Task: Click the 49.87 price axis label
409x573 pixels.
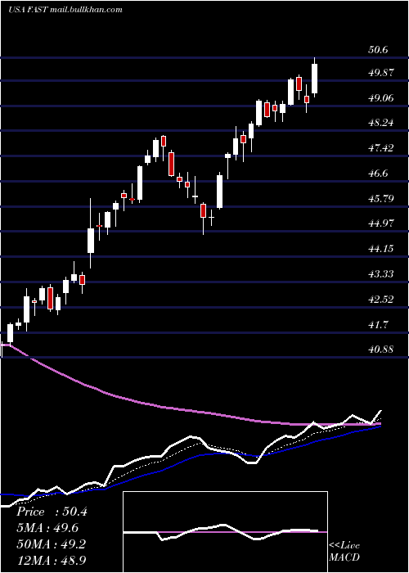Action: [381, 73]
